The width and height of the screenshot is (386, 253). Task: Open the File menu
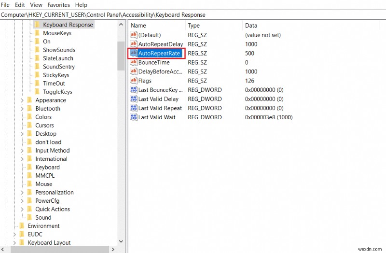5,5
